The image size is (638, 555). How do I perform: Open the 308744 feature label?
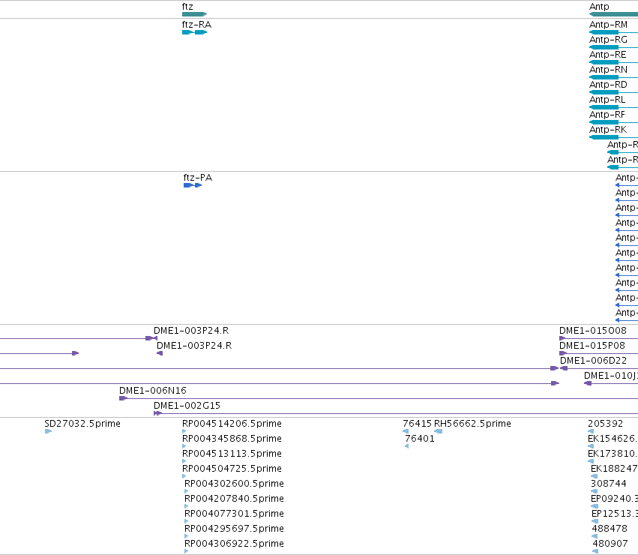[609, 484]
